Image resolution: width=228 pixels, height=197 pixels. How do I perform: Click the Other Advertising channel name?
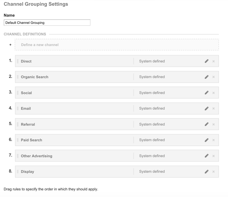pos(36,156)
